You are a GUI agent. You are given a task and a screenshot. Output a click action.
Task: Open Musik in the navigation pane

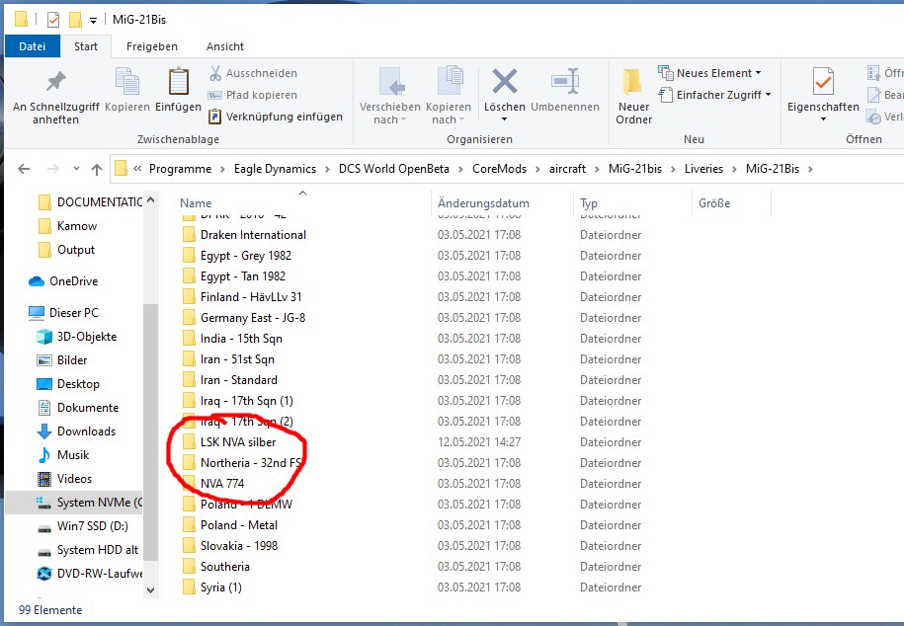click(63, 455)
